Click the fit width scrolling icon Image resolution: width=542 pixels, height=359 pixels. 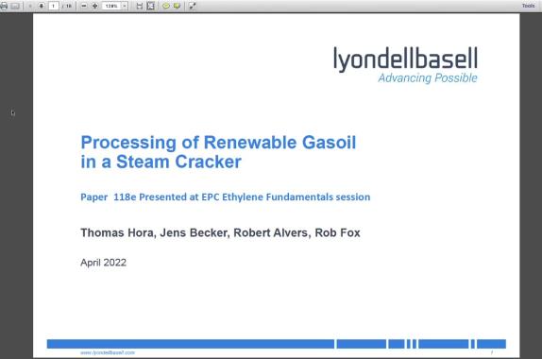pyautogui.click(x=140, y=6)
